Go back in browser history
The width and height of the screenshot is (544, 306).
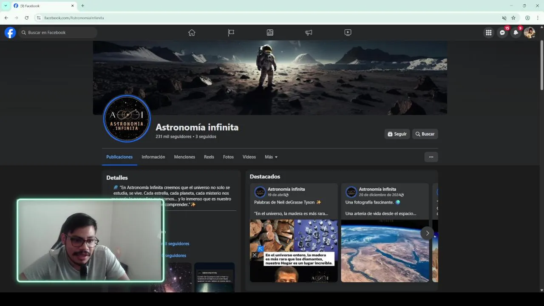[x=6, y=18]
